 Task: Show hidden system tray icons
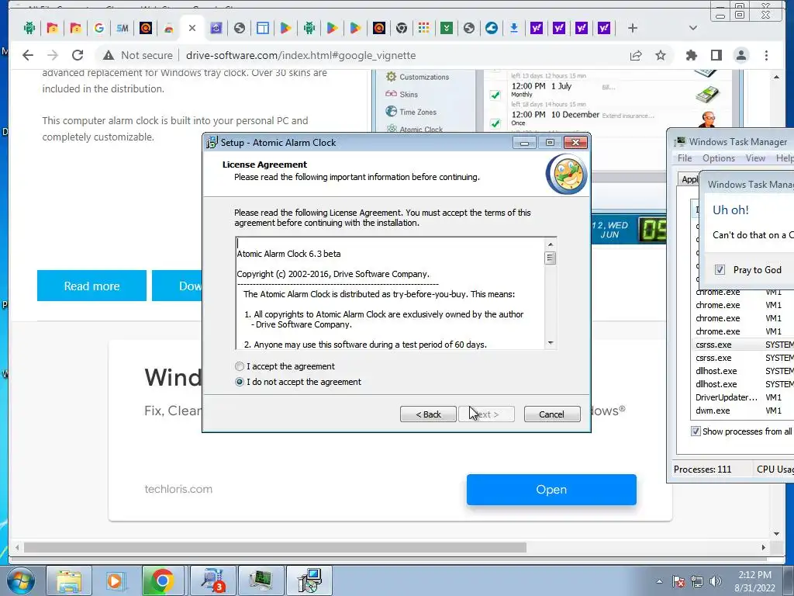coord(659,581)
